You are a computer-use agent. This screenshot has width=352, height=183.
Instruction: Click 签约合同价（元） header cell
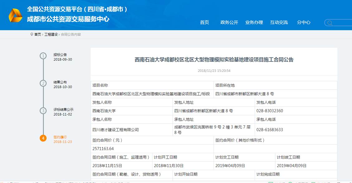[152, 140]
